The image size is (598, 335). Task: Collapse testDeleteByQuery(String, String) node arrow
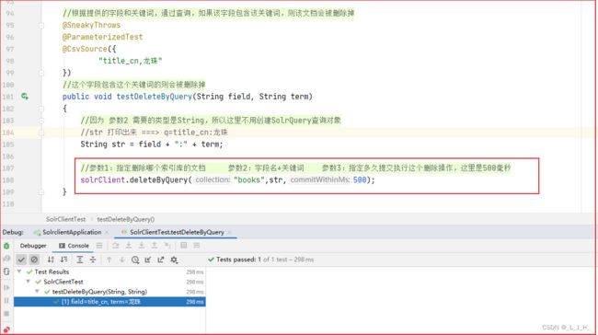(x=38, y=291)
